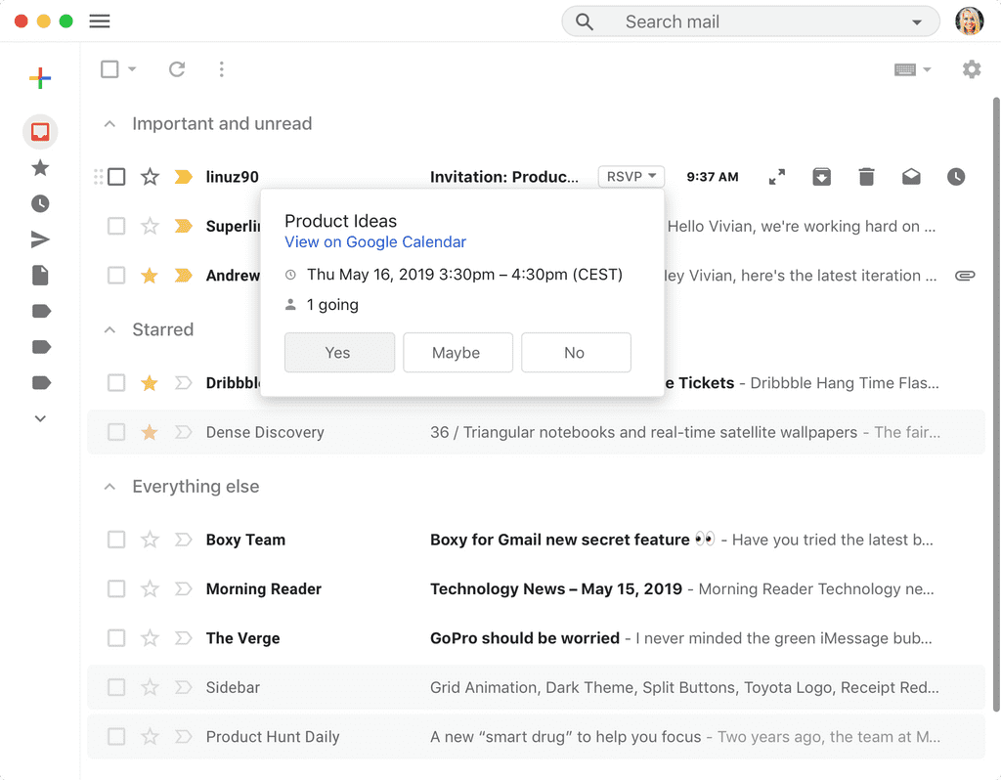The width and height of the screenshot is (1001, 780).
Task: Open the Product Hunt Daily email
Action: click(537, 736)
